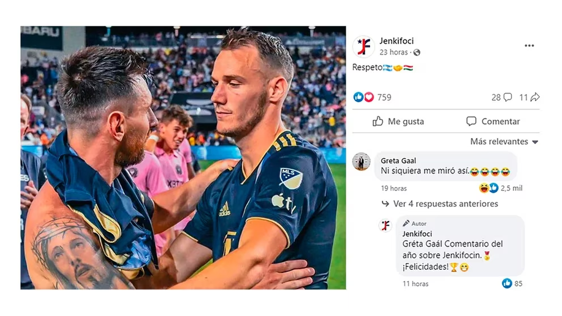
Task: Open the three-dot post options menu
Action: (x=529, y=45)
